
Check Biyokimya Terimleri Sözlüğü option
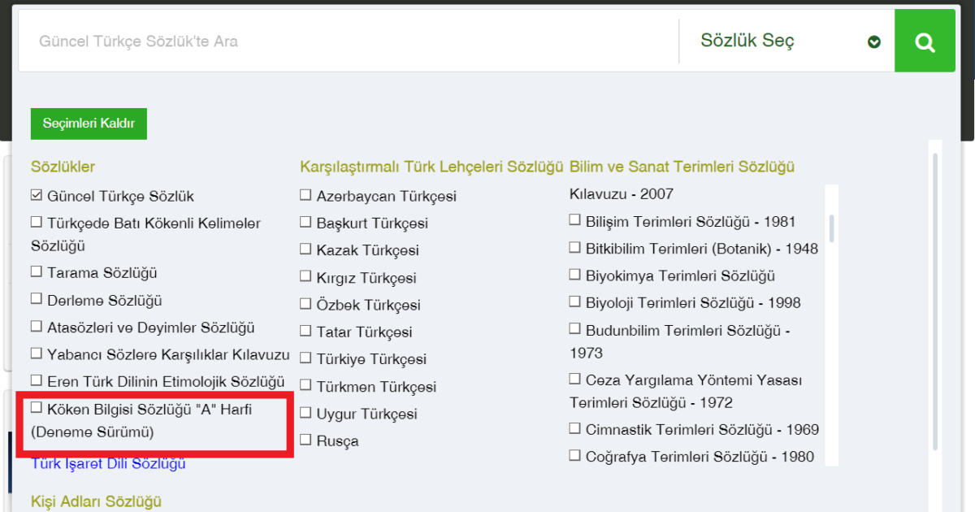[575, 275]
